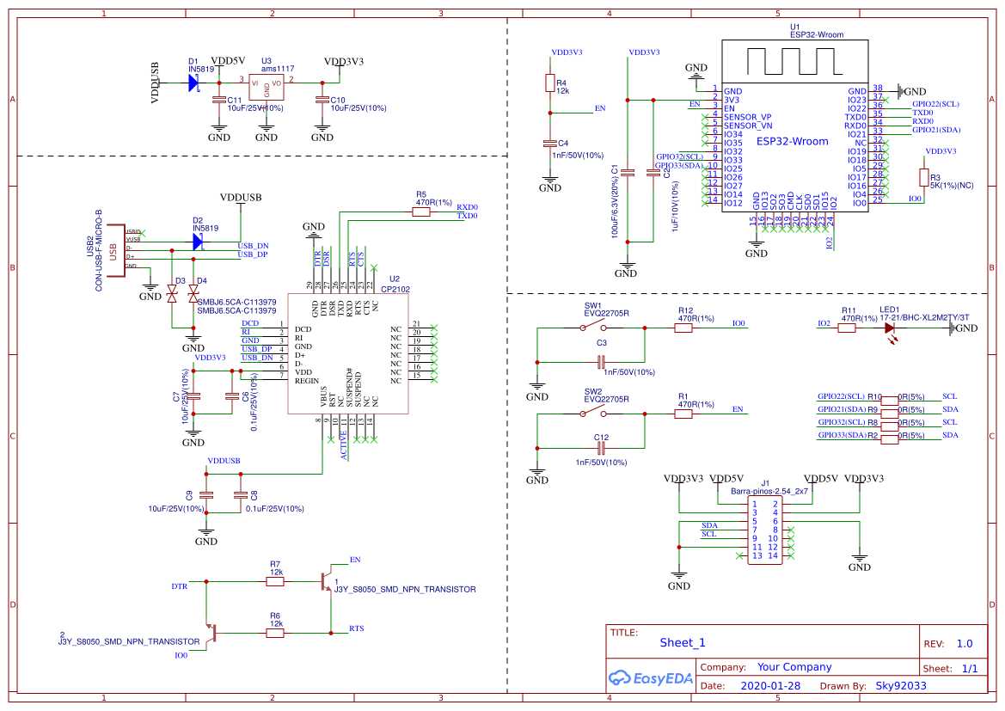1005x711 pixels.
Task: Select the R5 470R resistor symbol
Action: pos(421,211)
